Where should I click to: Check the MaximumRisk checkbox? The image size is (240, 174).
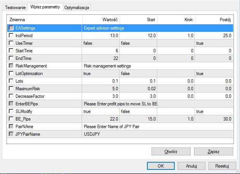(x=11, y=88)
